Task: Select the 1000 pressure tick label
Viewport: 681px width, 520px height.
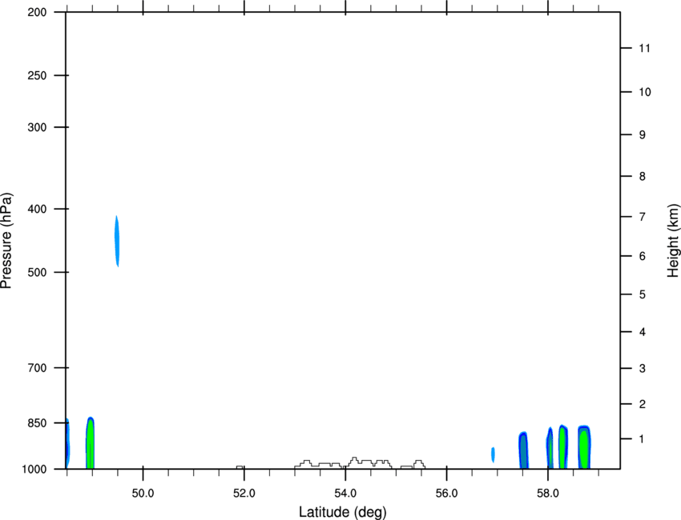Action: tap(34, 470)
